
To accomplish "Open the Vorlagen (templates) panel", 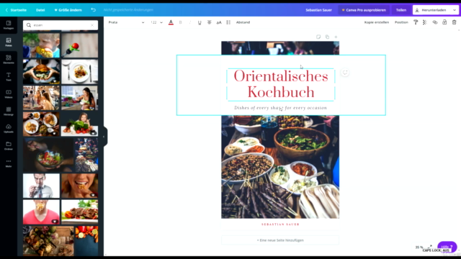I will tap(9, 25).
